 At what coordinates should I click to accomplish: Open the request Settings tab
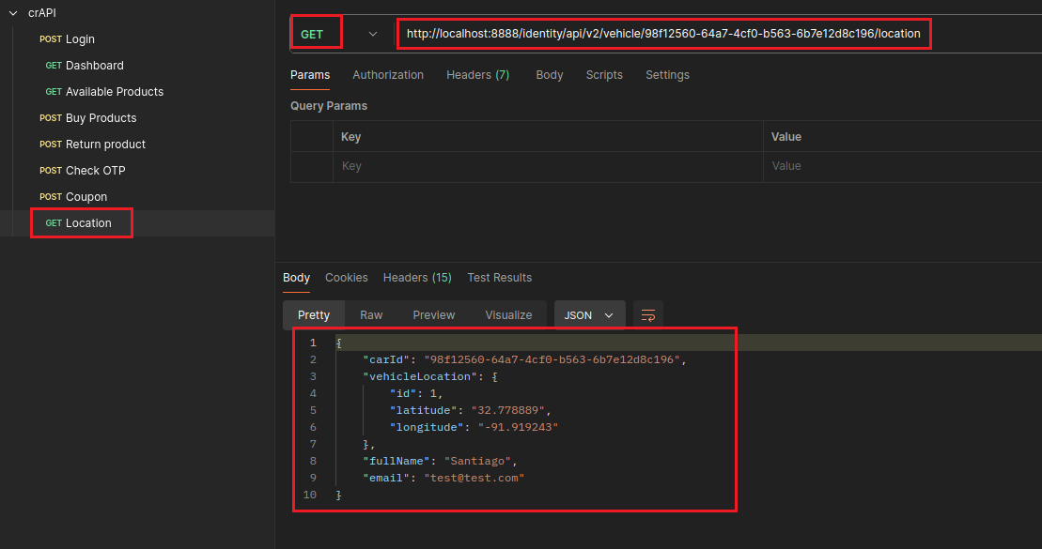point(667,75)
